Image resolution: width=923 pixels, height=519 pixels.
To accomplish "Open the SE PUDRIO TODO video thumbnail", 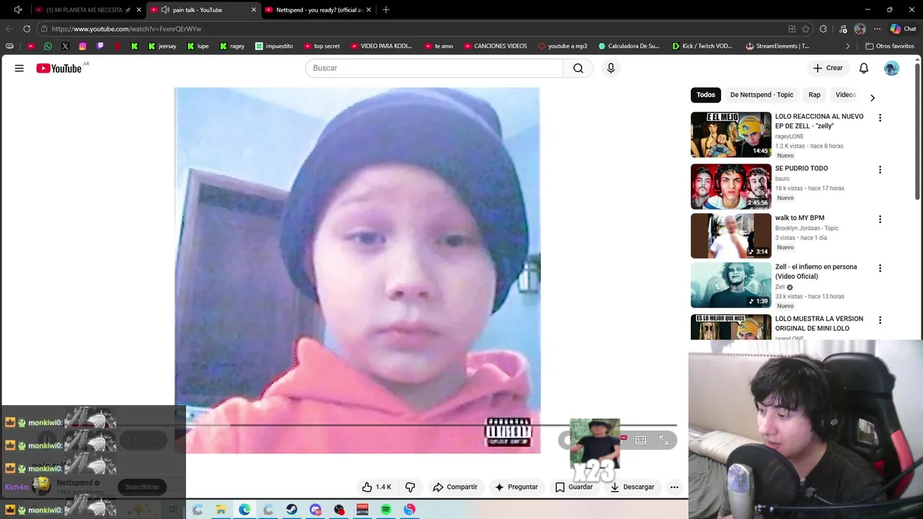I will (x=731, y=187).
